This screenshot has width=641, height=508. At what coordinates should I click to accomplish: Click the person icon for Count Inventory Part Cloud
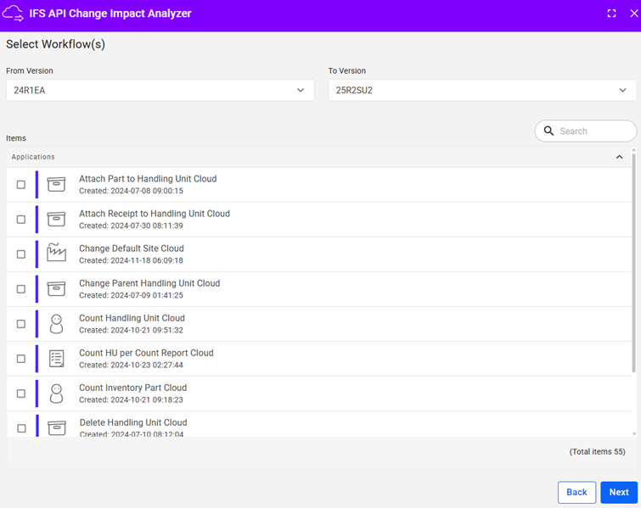tap(56, 393)
